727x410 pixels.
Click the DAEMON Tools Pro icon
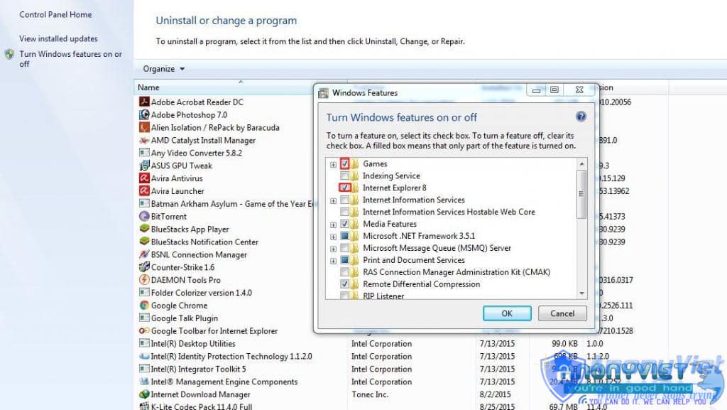(x=144, y=280)
